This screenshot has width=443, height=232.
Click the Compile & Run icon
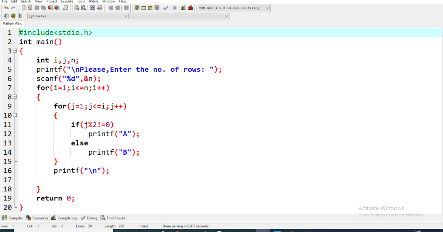coord(150,8)
